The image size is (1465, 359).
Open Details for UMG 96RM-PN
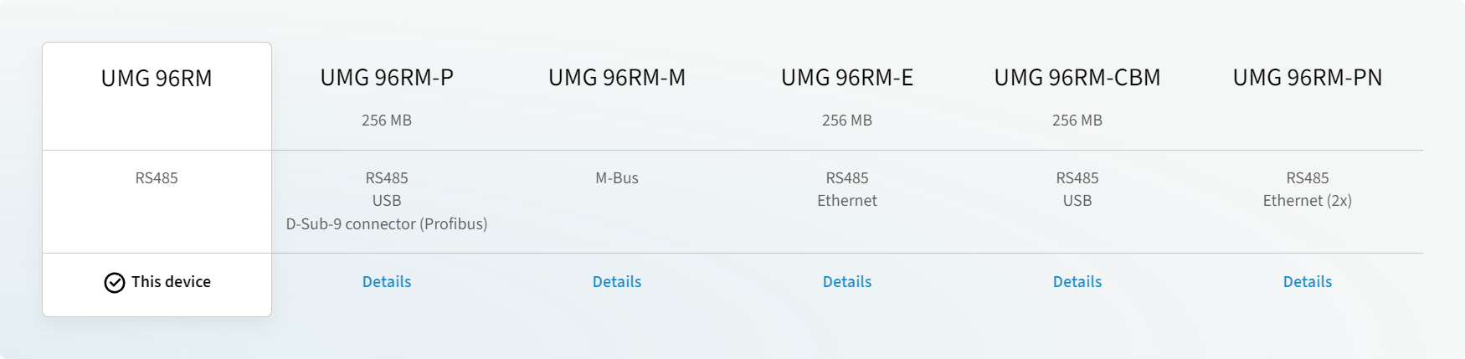(1308, 282)
